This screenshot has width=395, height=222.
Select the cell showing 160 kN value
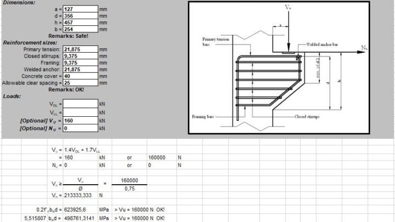(x=80, y=157)
